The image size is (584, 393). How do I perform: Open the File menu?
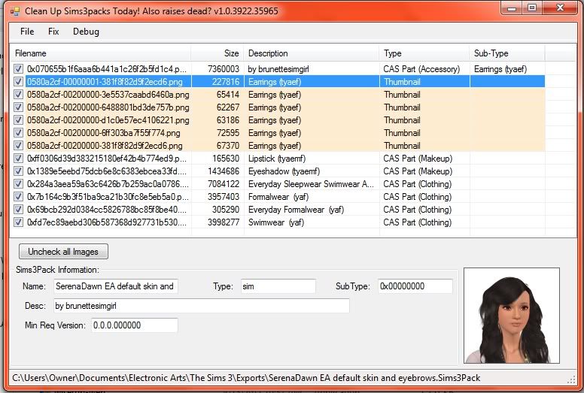(x=27, y=32)
